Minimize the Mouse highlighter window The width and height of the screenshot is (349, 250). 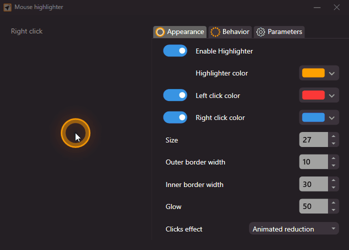[x=317, y=7]
